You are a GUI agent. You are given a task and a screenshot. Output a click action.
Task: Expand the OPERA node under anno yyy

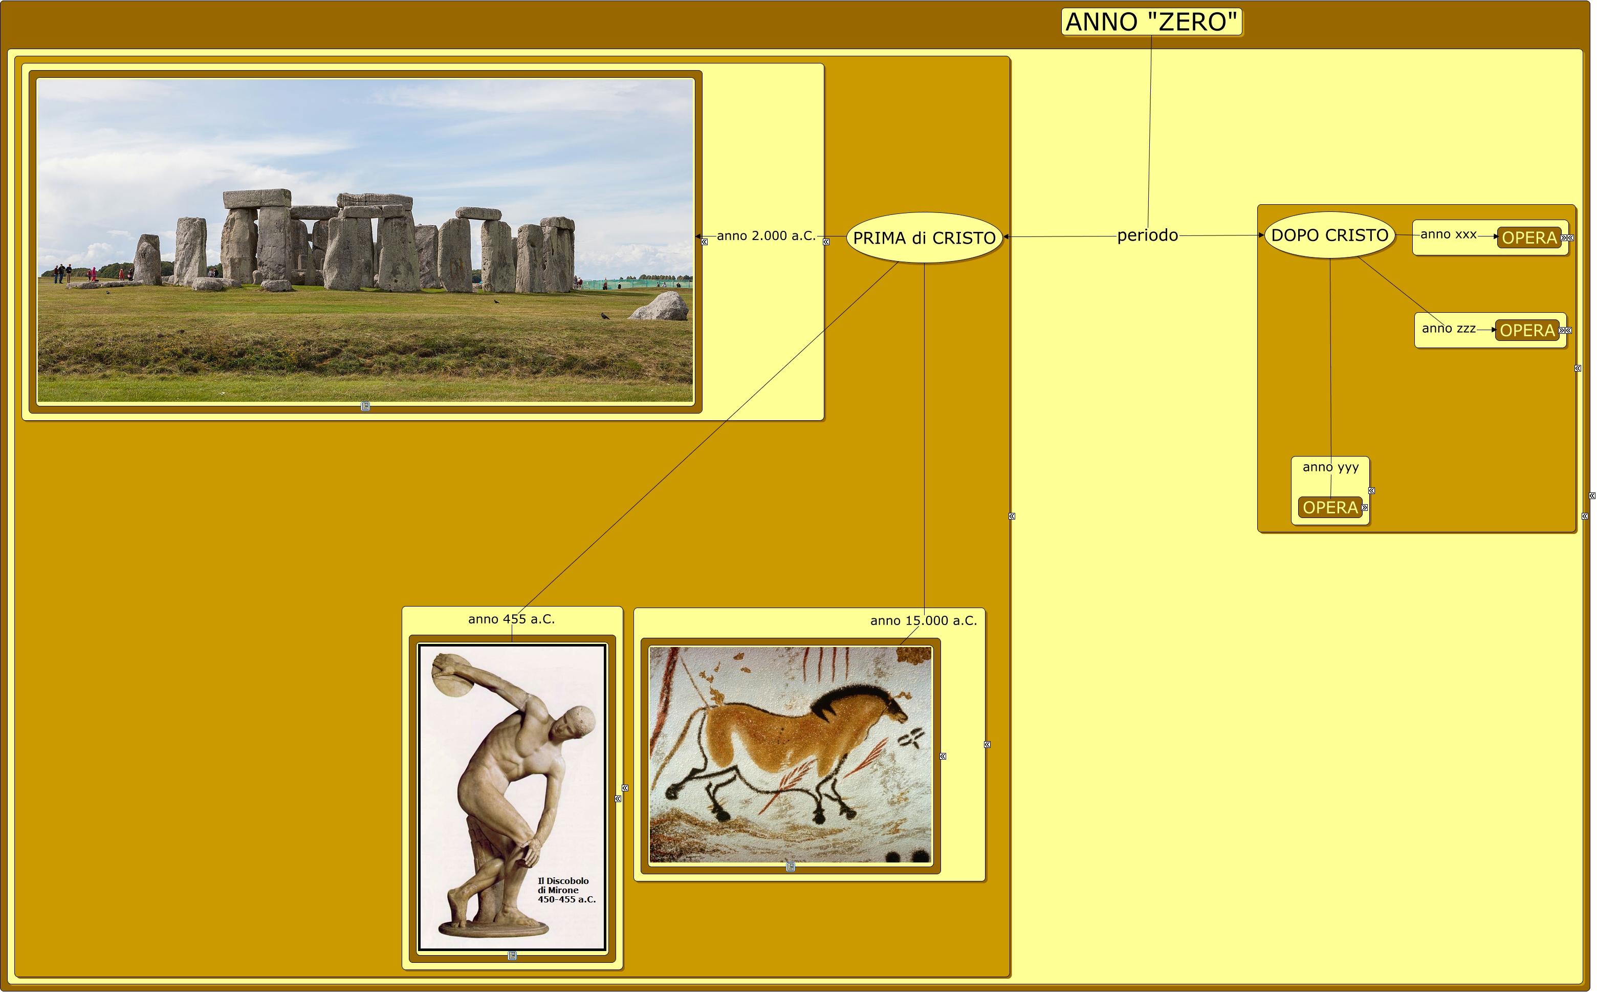click(x=1364, y=508)
